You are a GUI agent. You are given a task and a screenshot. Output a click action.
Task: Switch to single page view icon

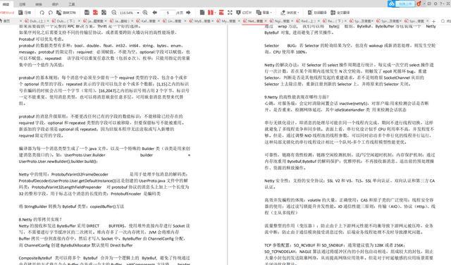pos(87,13)
